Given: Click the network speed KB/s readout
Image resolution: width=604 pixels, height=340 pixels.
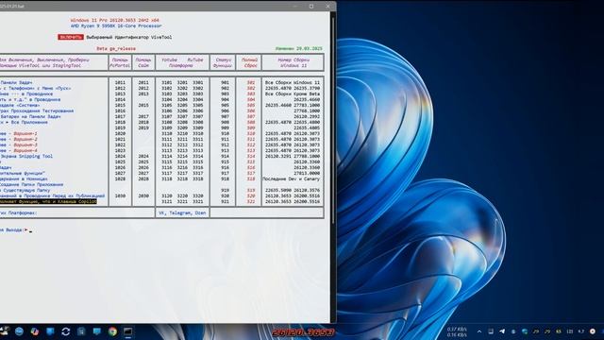Looking at the screenshot, I should (457, 331).
